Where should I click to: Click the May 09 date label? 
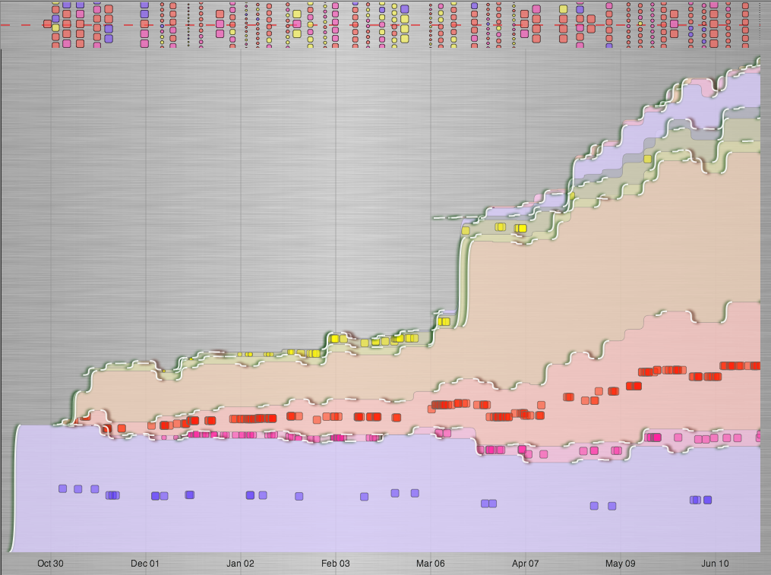[x=620, y=564]
